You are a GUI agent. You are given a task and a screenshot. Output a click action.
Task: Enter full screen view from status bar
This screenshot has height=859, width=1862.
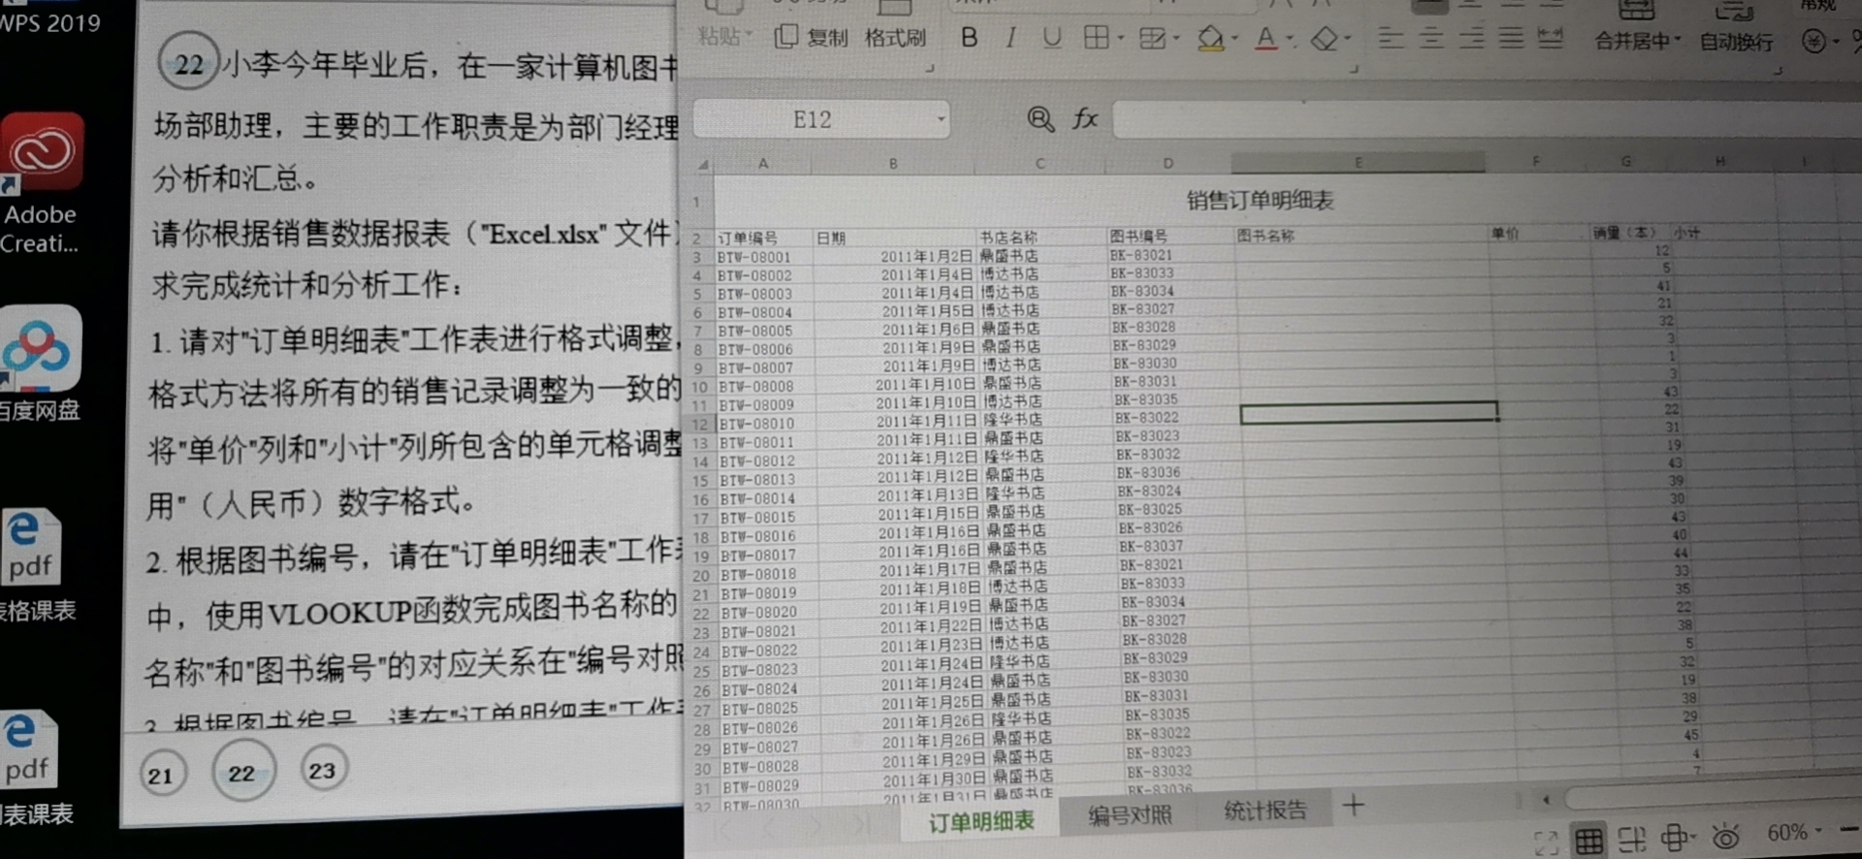coord(1546,842)
